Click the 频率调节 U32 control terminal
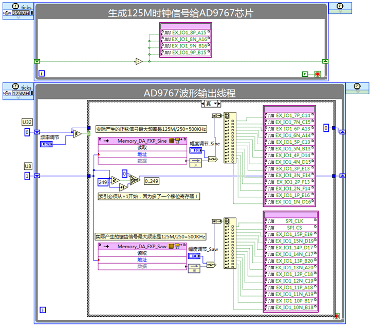Viewport: 371px width, 327px height. [46, 144]
